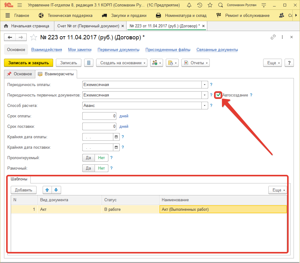The height and width of the screenshot is (263, 300).
Task: Open Создать на основании dropdown
Action: 122,63
